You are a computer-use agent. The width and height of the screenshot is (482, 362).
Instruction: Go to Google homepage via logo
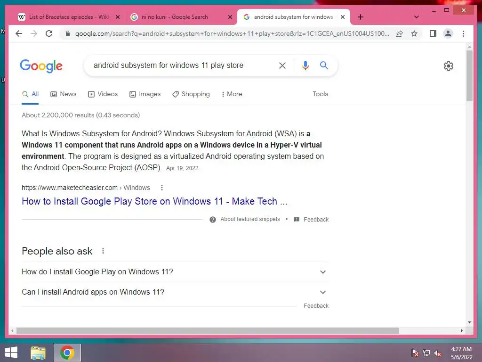pyautogui.click(x=41, y=66)
